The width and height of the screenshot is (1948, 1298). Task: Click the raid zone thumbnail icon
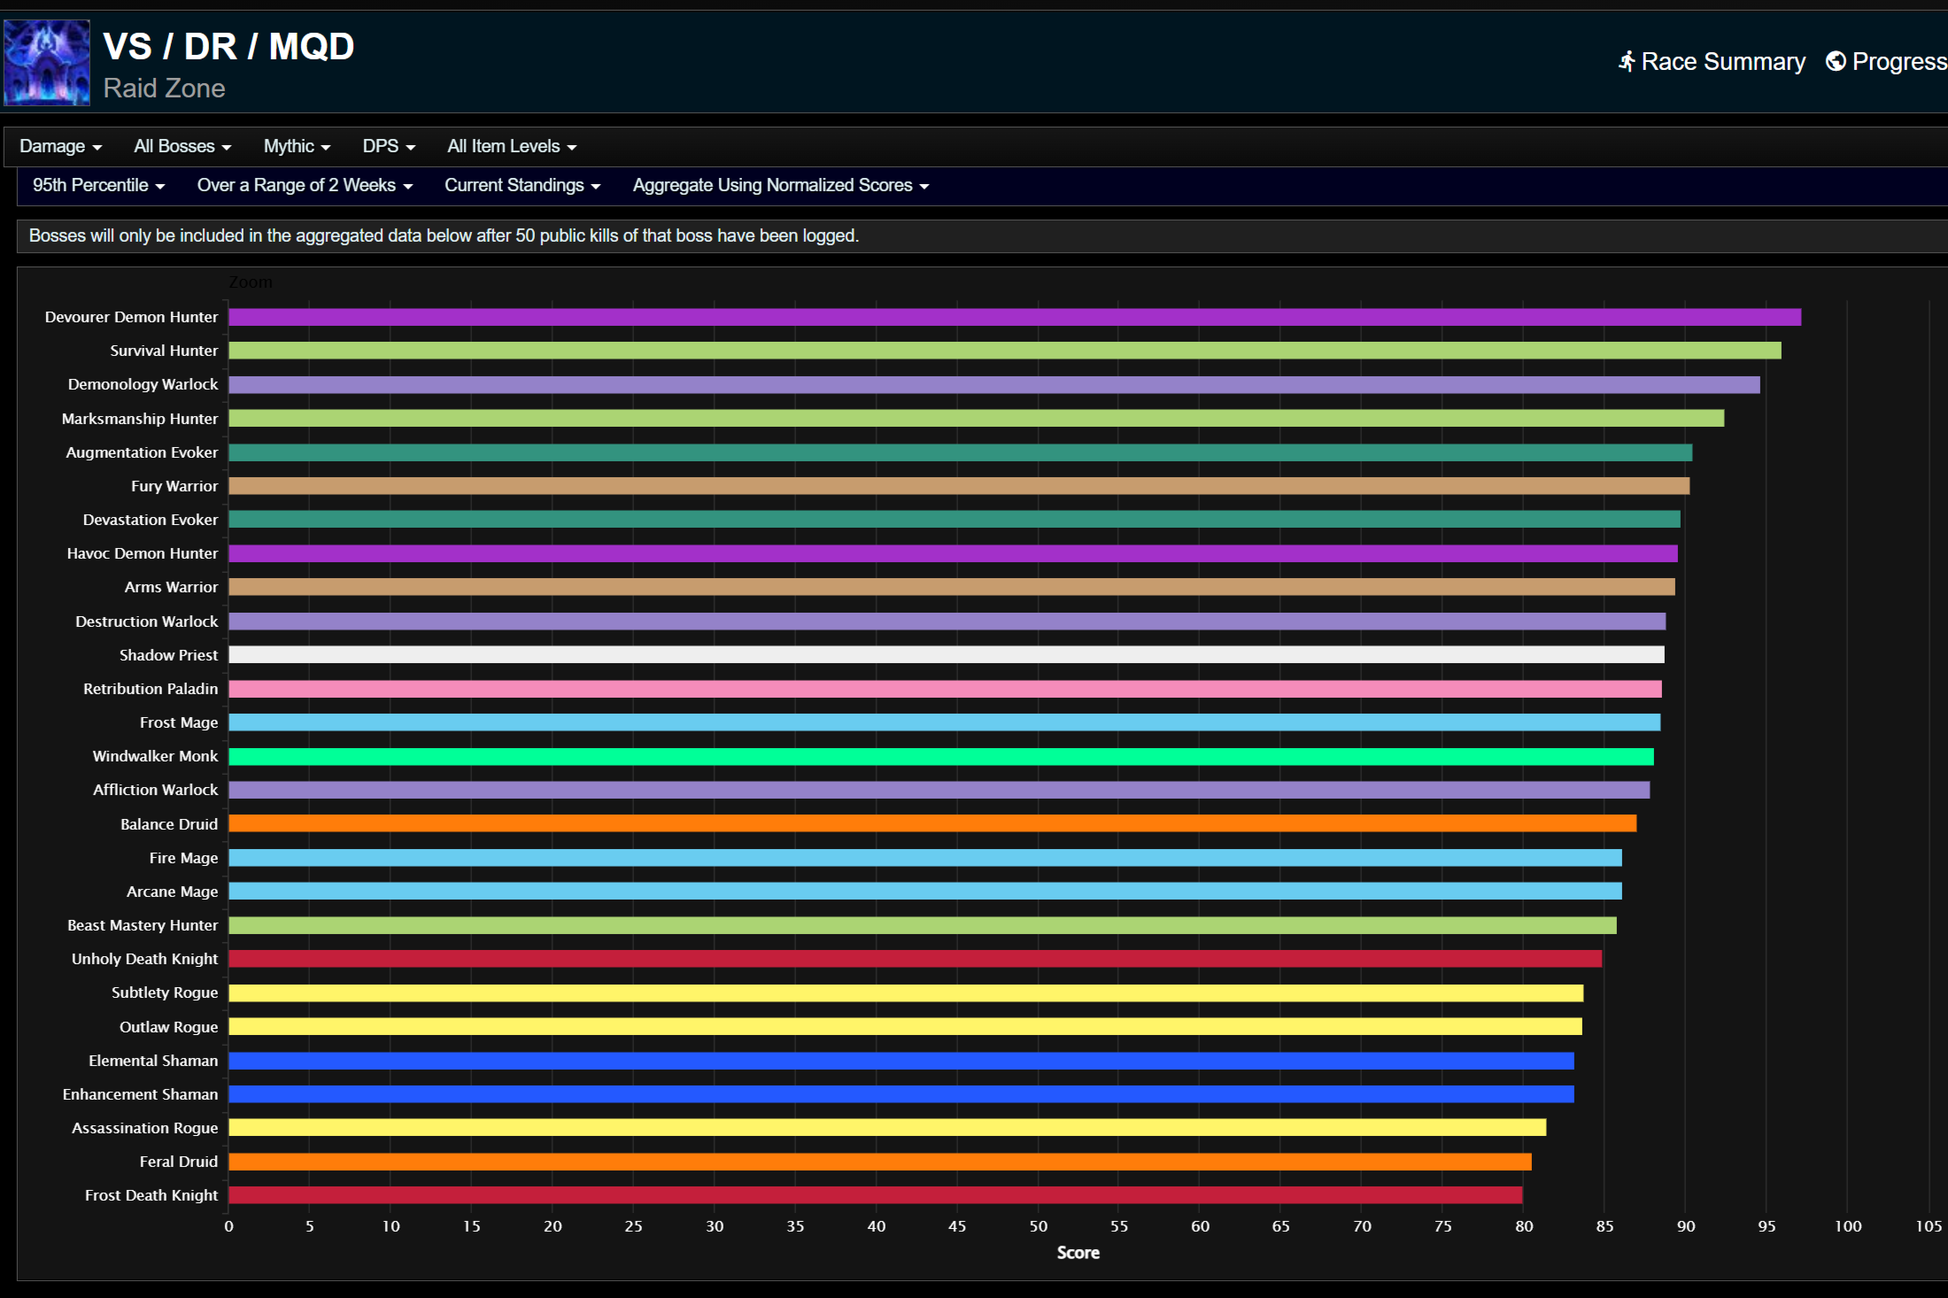[47, 63]
